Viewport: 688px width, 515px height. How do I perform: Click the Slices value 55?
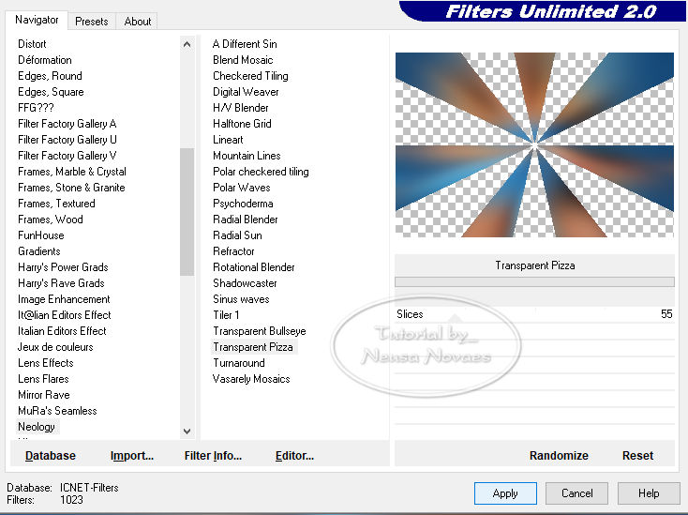[666, 314]
